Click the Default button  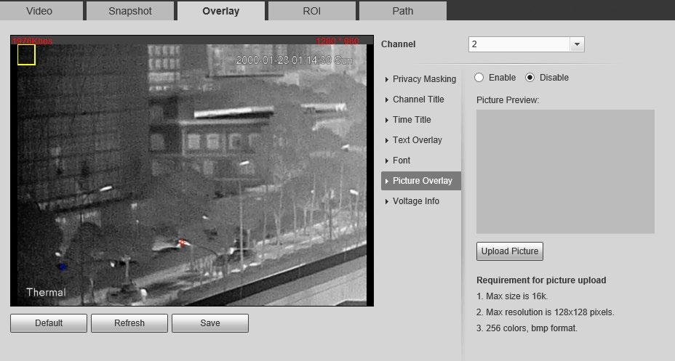pyautogui.click(x=49, y=323)
